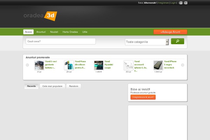Screen dimensions: 210x140
Task: Show next promoted ads with right arrow
Action: tap(183, 65)
